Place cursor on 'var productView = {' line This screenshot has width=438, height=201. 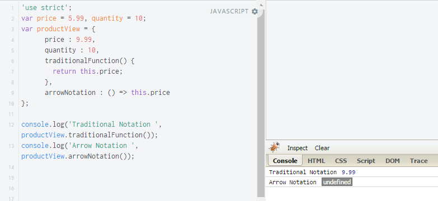coord(58,28)
